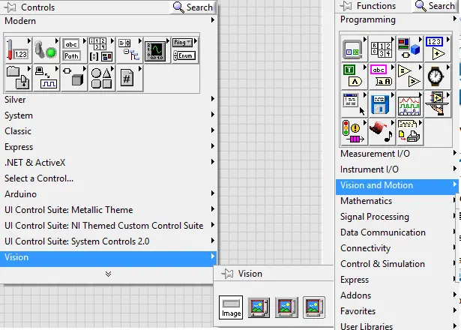Search the Controls palette

click(x=193, y=7)
